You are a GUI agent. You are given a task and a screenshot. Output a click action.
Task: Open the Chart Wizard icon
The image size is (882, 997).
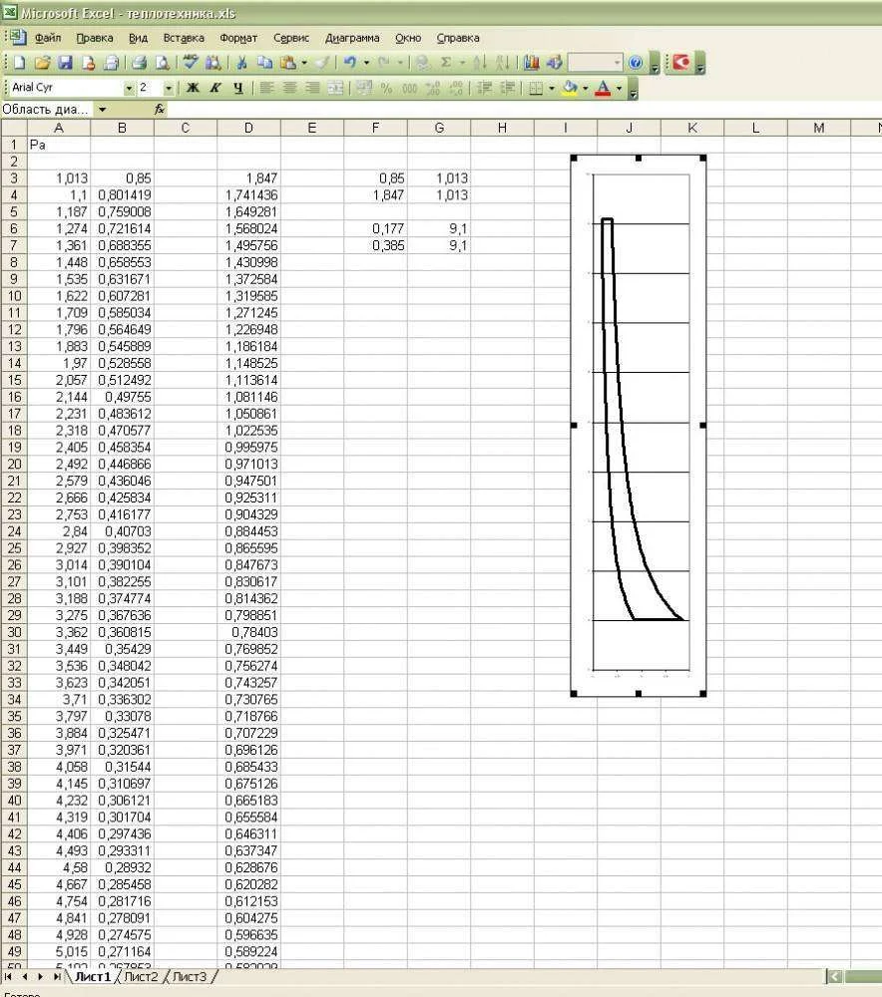[531, 63]
